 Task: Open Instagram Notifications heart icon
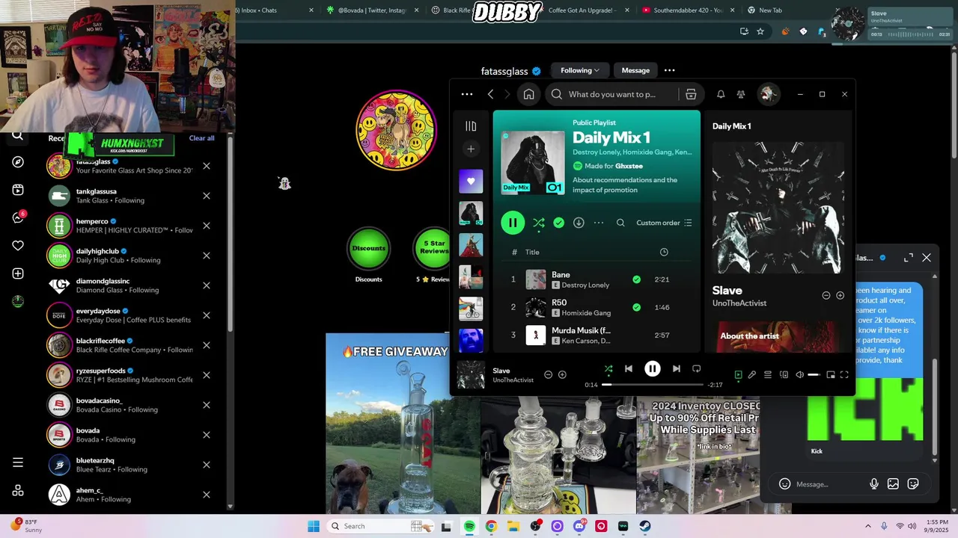[x=18, y=245]
